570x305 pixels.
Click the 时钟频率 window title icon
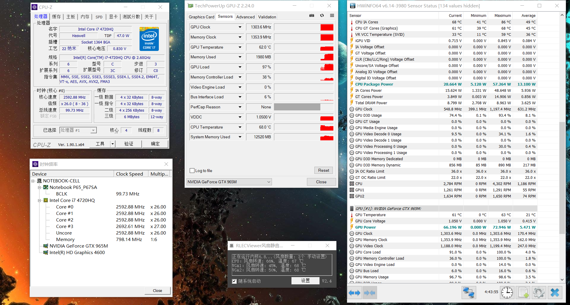35,164
